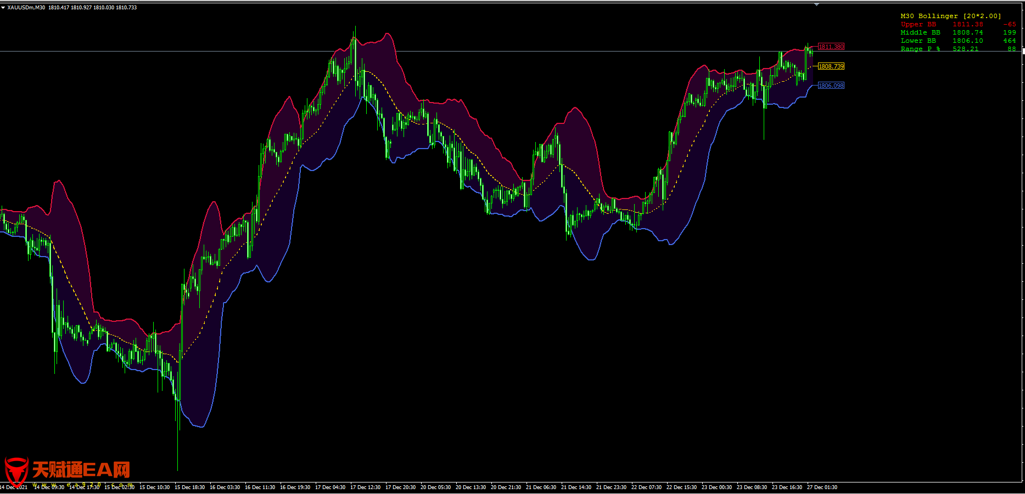Click the 23 Dec 16:30 time label
Viewport: 1025px width, 494px height.
(x=787, y=487)
